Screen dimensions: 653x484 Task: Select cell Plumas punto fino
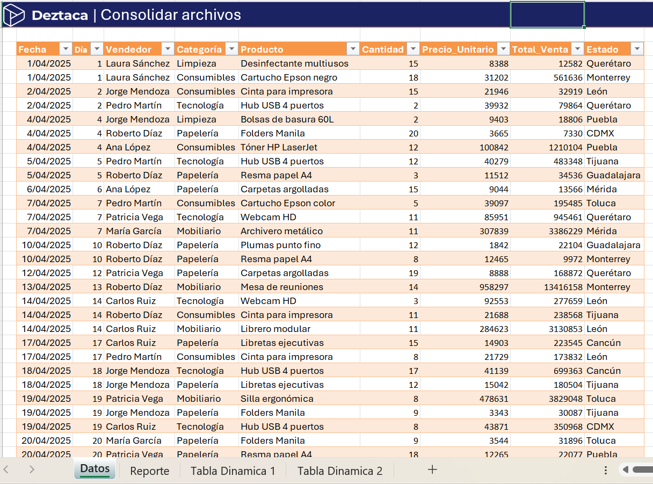[299, 245]
